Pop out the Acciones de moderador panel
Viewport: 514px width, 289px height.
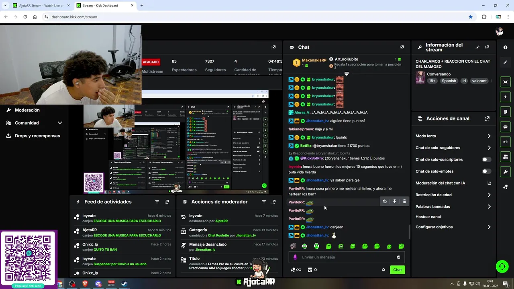[273, 202]
